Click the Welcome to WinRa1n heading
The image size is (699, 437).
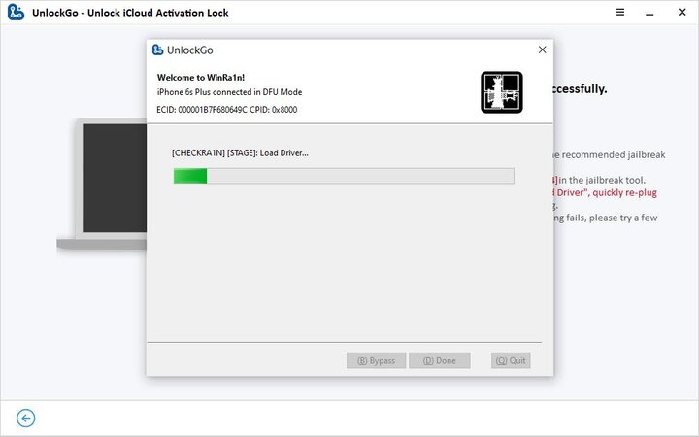tap(201, 77)
